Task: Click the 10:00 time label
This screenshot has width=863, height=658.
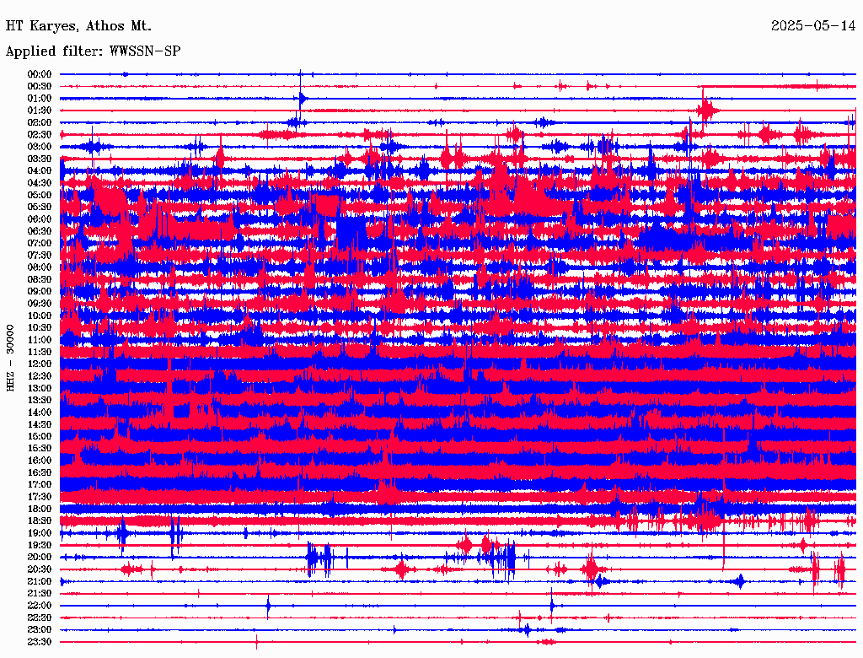Action: tap(40, 316)
